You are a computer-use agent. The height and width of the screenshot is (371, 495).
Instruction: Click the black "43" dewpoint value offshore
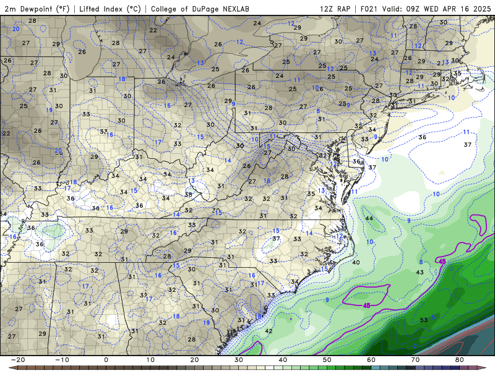pos(420,272)
